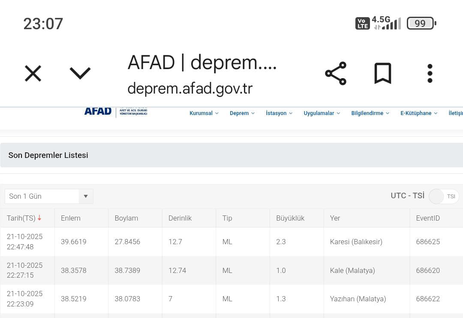Open the Bilgilendirme menu
Viewport: 463px width, 318px height.
click(370, 113)
